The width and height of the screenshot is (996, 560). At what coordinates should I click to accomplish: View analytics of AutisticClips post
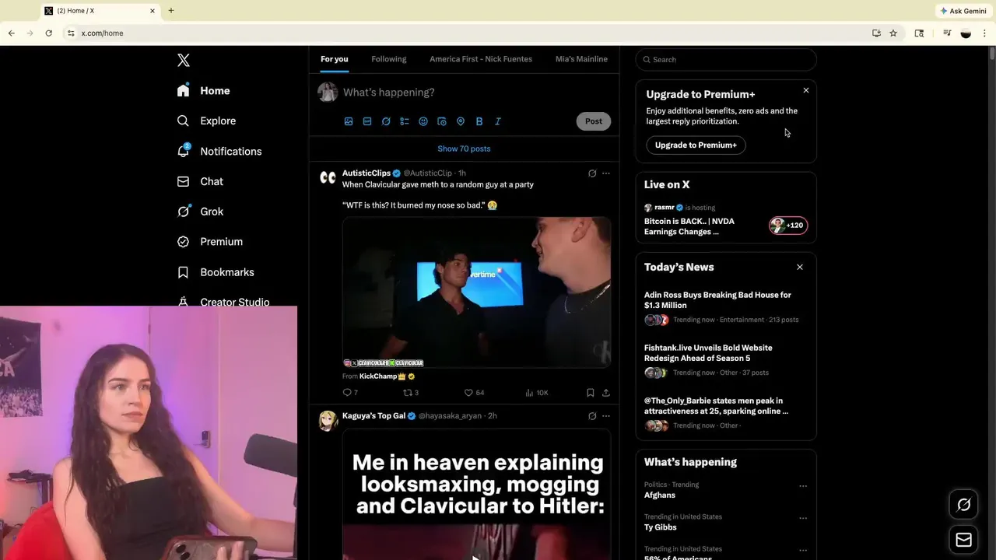[x=537, y=393]
